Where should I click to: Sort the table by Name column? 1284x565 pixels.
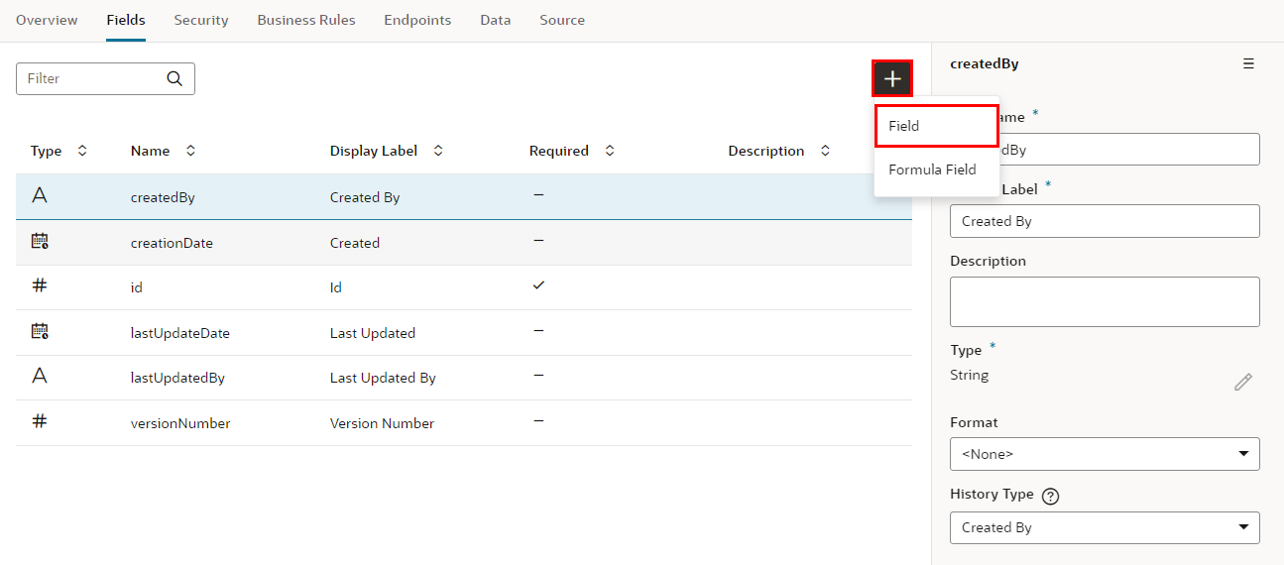[x=190, y=151]
